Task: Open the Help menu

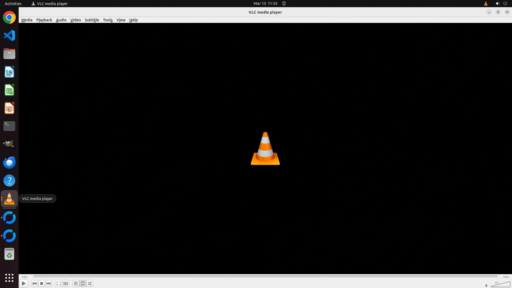Action: click(133, 20)
